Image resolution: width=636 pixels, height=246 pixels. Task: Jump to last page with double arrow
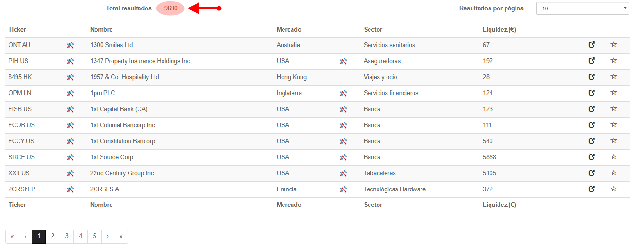[x=121, y=236]
